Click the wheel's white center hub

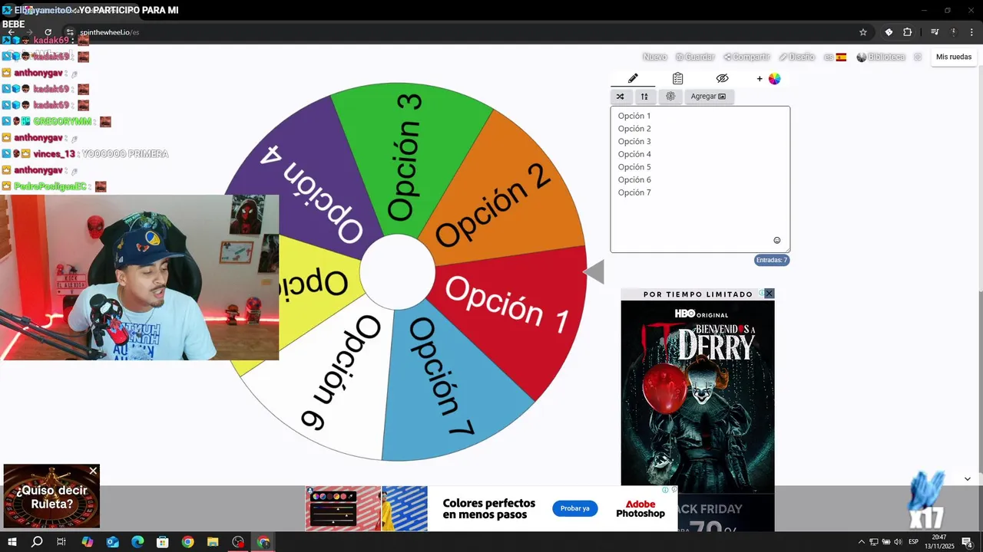397,272
